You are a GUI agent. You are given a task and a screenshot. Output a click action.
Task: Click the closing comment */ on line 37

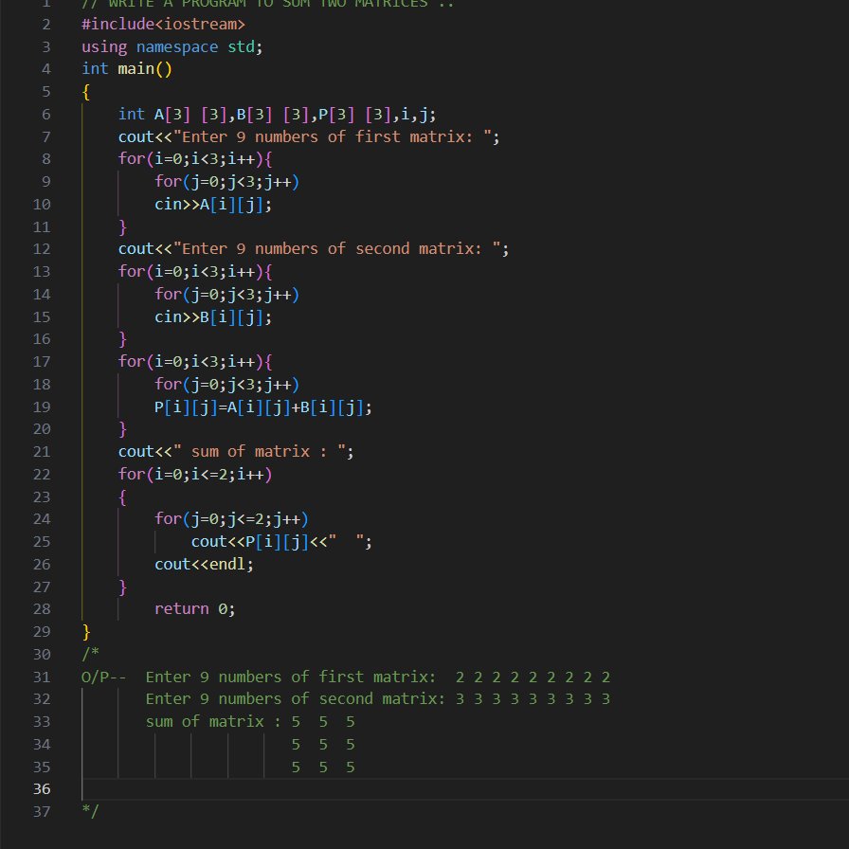tap(87, 811)
